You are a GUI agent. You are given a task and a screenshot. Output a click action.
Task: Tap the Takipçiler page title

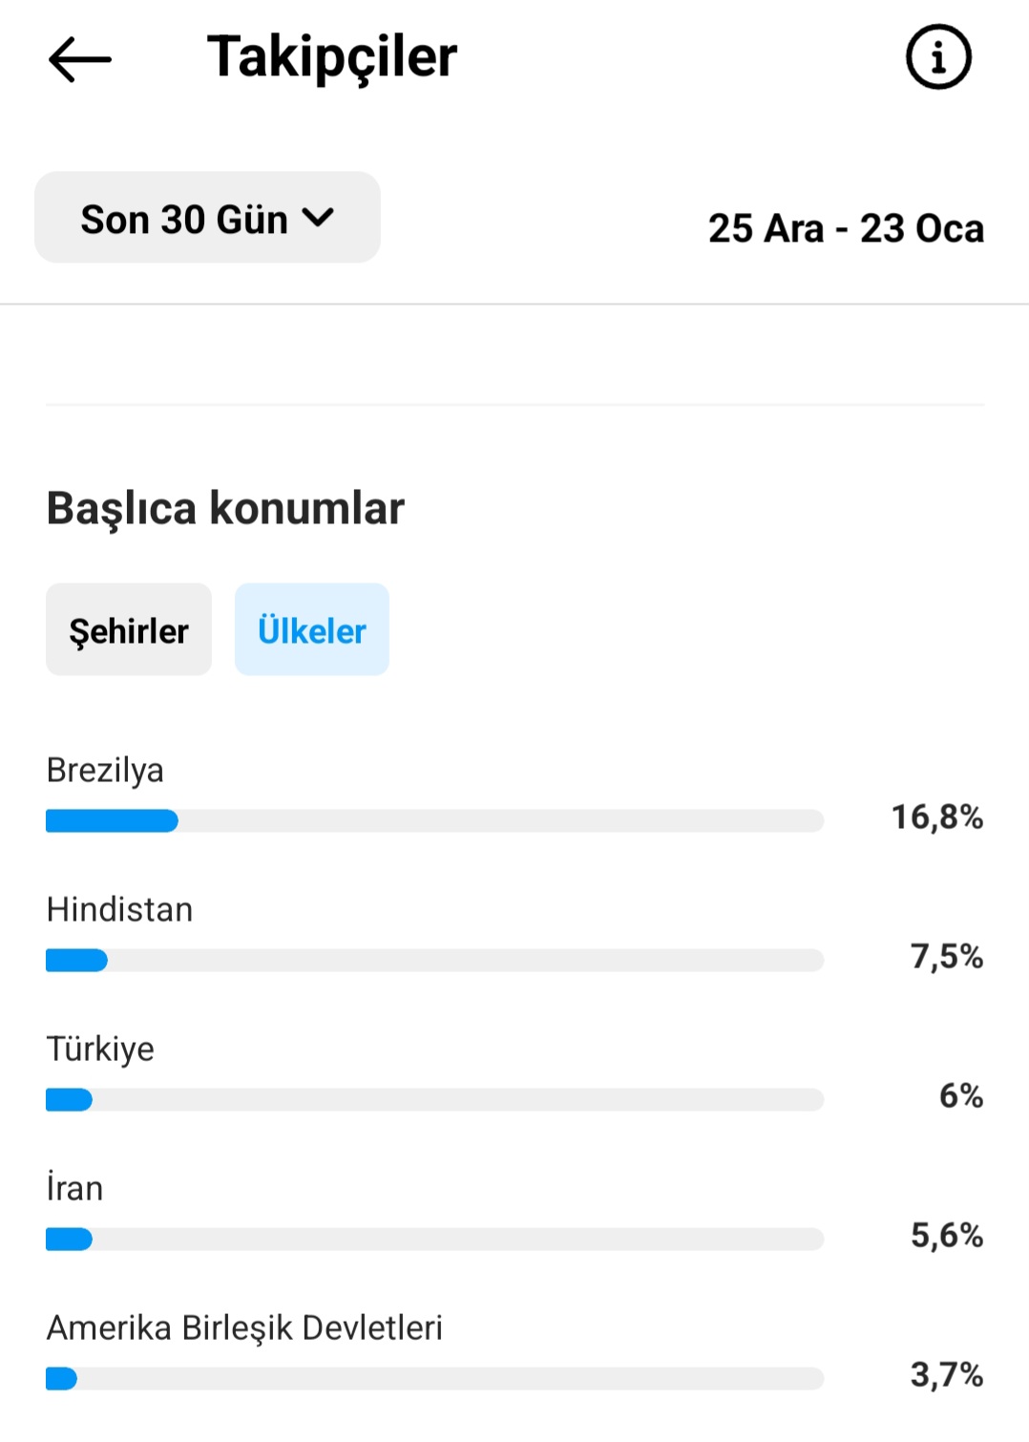coord(332,57)
